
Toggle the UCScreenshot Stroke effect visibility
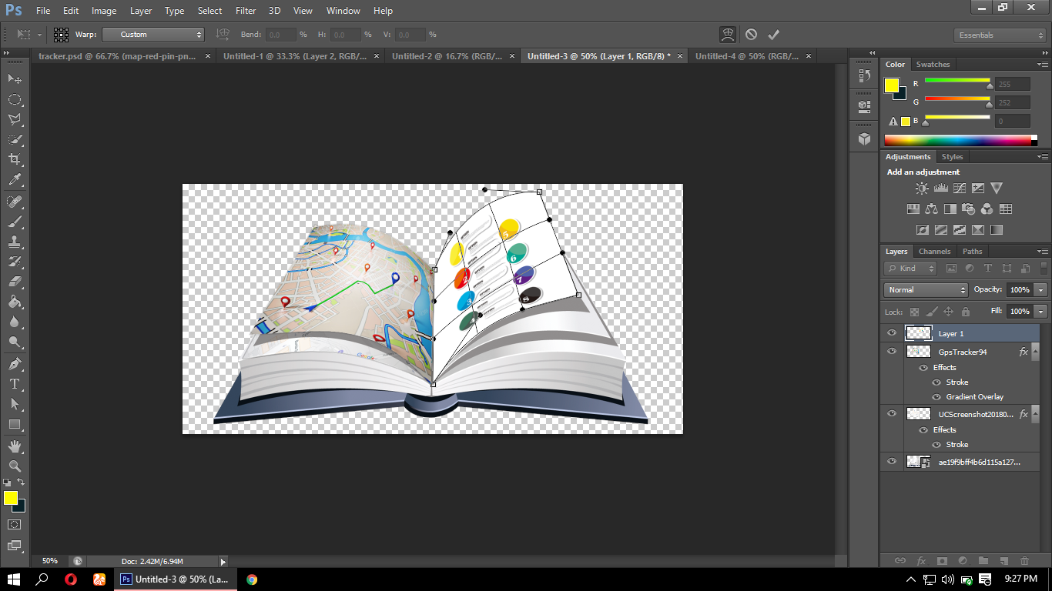tap(936, 445)
